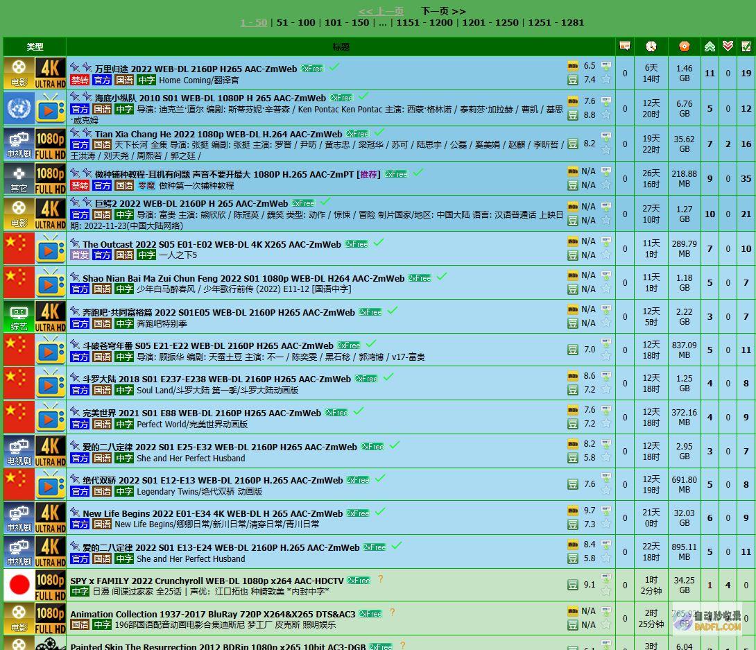Click TV series category icon of Tian Xia Chang He
Viewport: 756px width, 650px height.
point(19,144)
